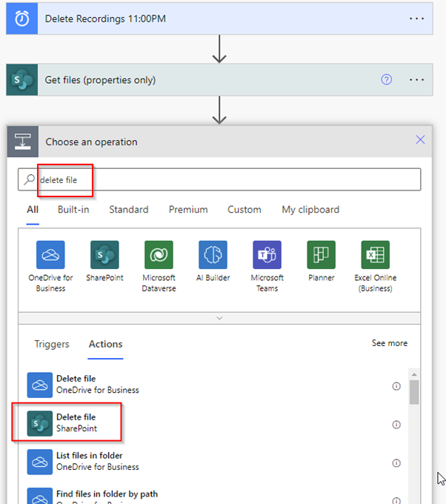
Task: Open ellipsis menu for Get files step
Action: click(417, 80)
